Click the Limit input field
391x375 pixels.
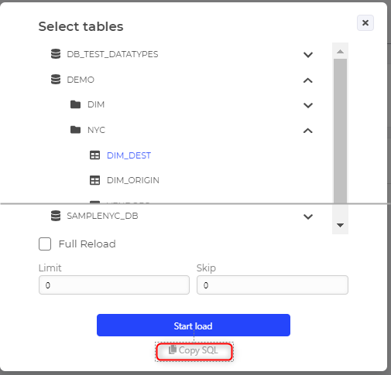[x=114, y=285]
